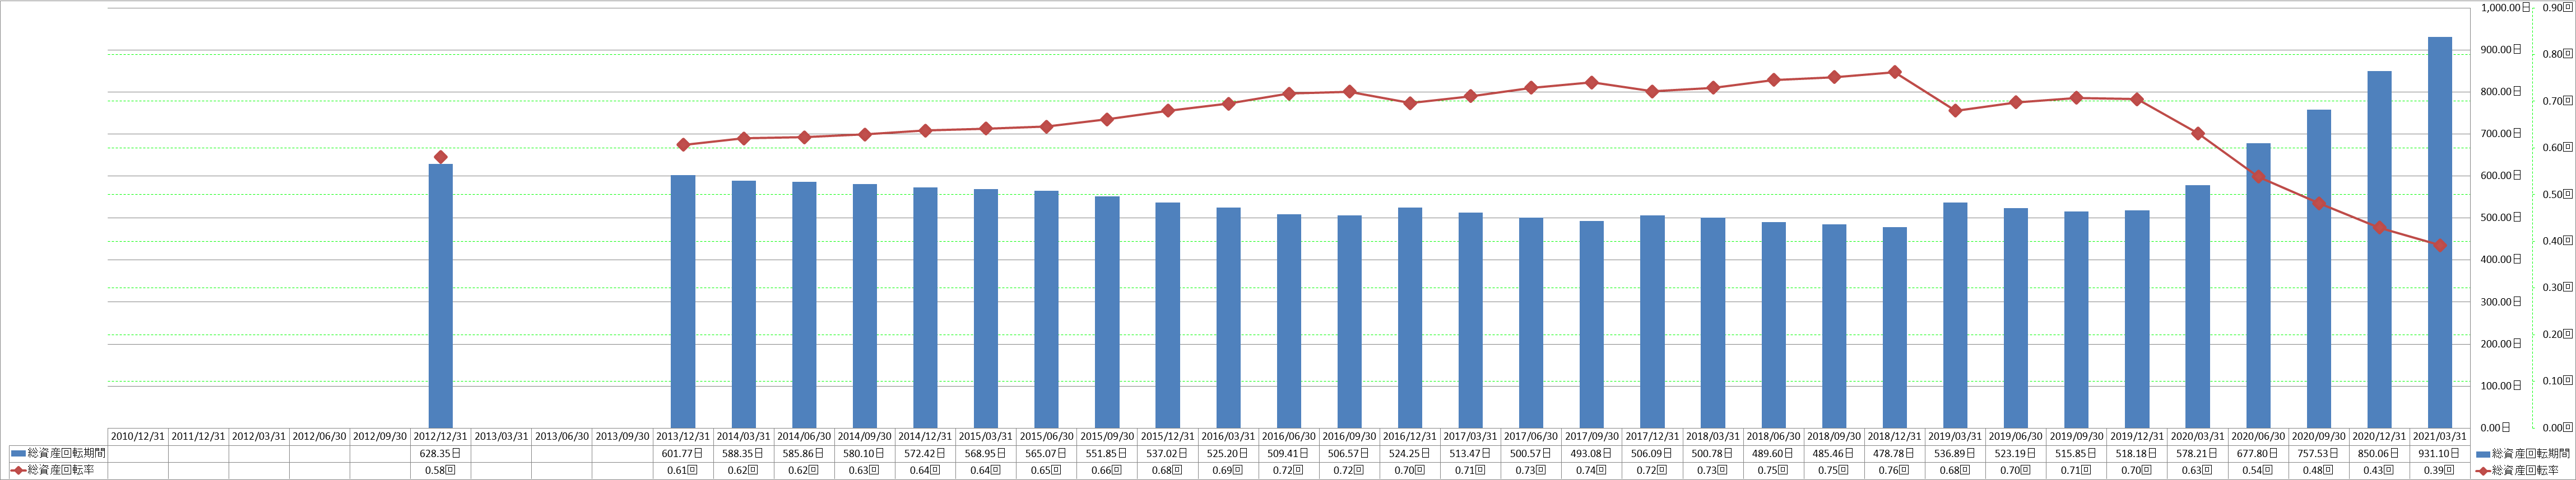
Task: Click the 0.90回 secondary axis label
Action: click(2558, 8)
